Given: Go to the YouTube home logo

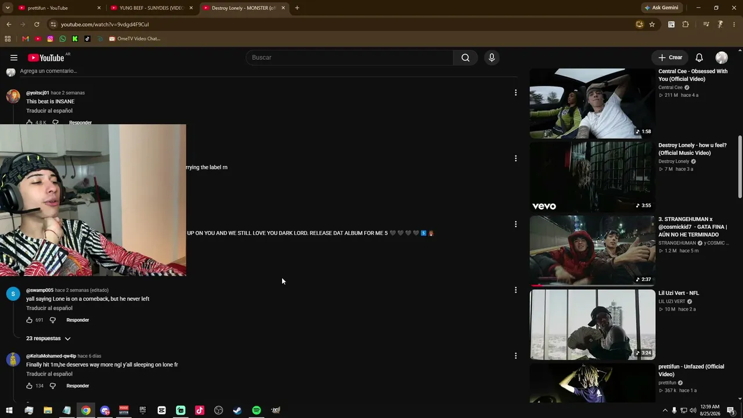Looking at the screenshot, I should [46, 58].
